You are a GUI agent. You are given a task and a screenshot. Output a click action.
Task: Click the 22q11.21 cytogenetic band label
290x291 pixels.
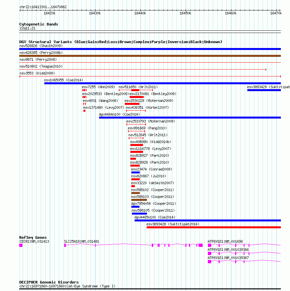tap(27, 28)
